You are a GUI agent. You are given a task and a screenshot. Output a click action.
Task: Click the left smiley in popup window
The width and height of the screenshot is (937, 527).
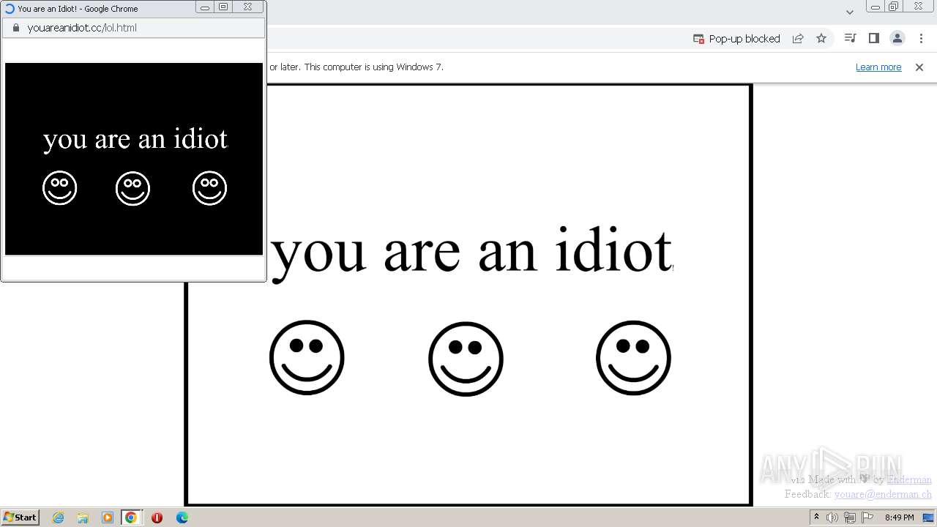(60, 188)
